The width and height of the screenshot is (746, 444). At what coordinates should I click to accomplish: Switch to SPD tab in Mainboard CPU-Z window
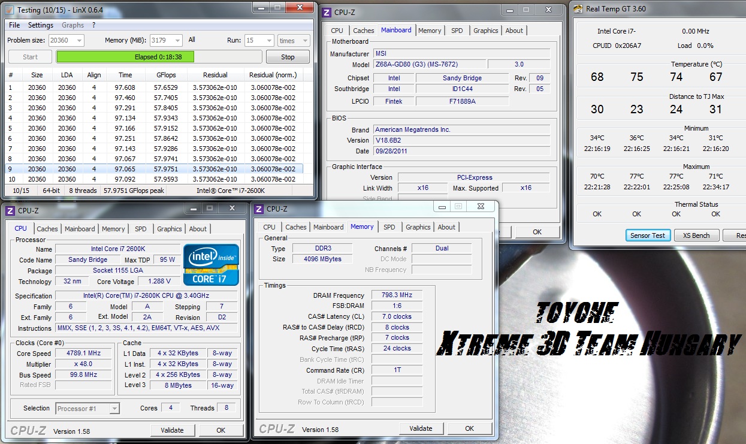(457, 31)
